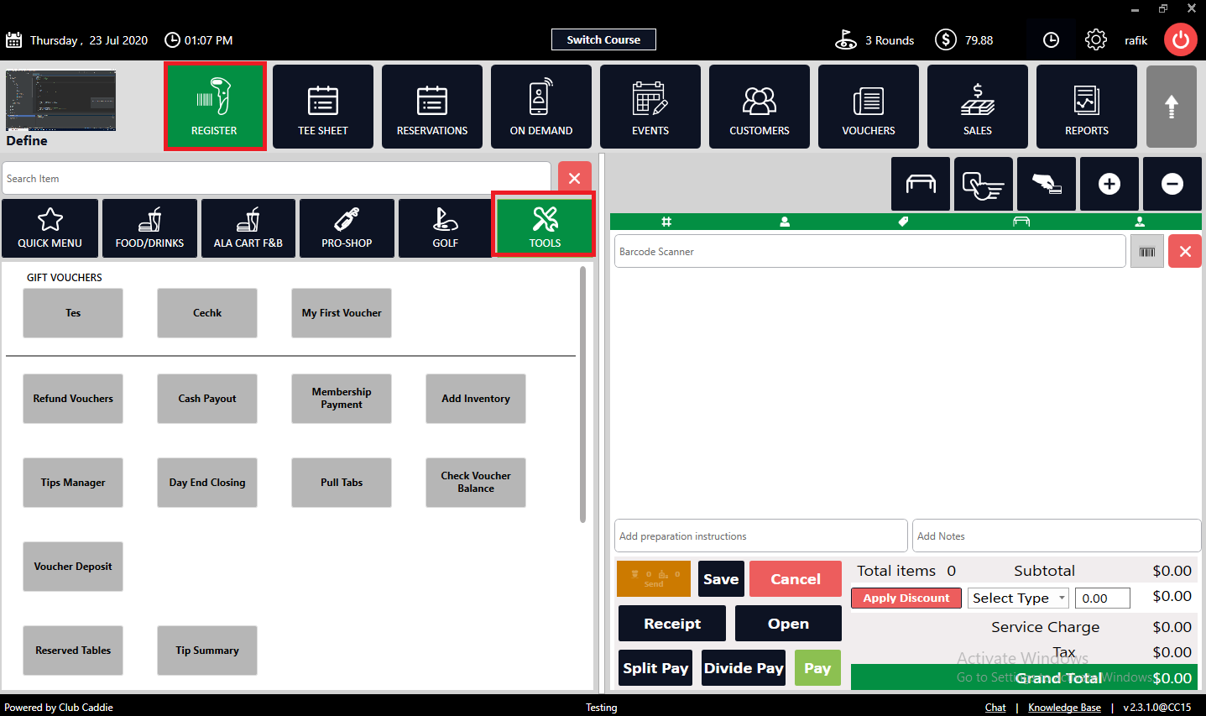The image size is (1206, 716).
Task: Select the Golf tab
Action: point(446,228)
